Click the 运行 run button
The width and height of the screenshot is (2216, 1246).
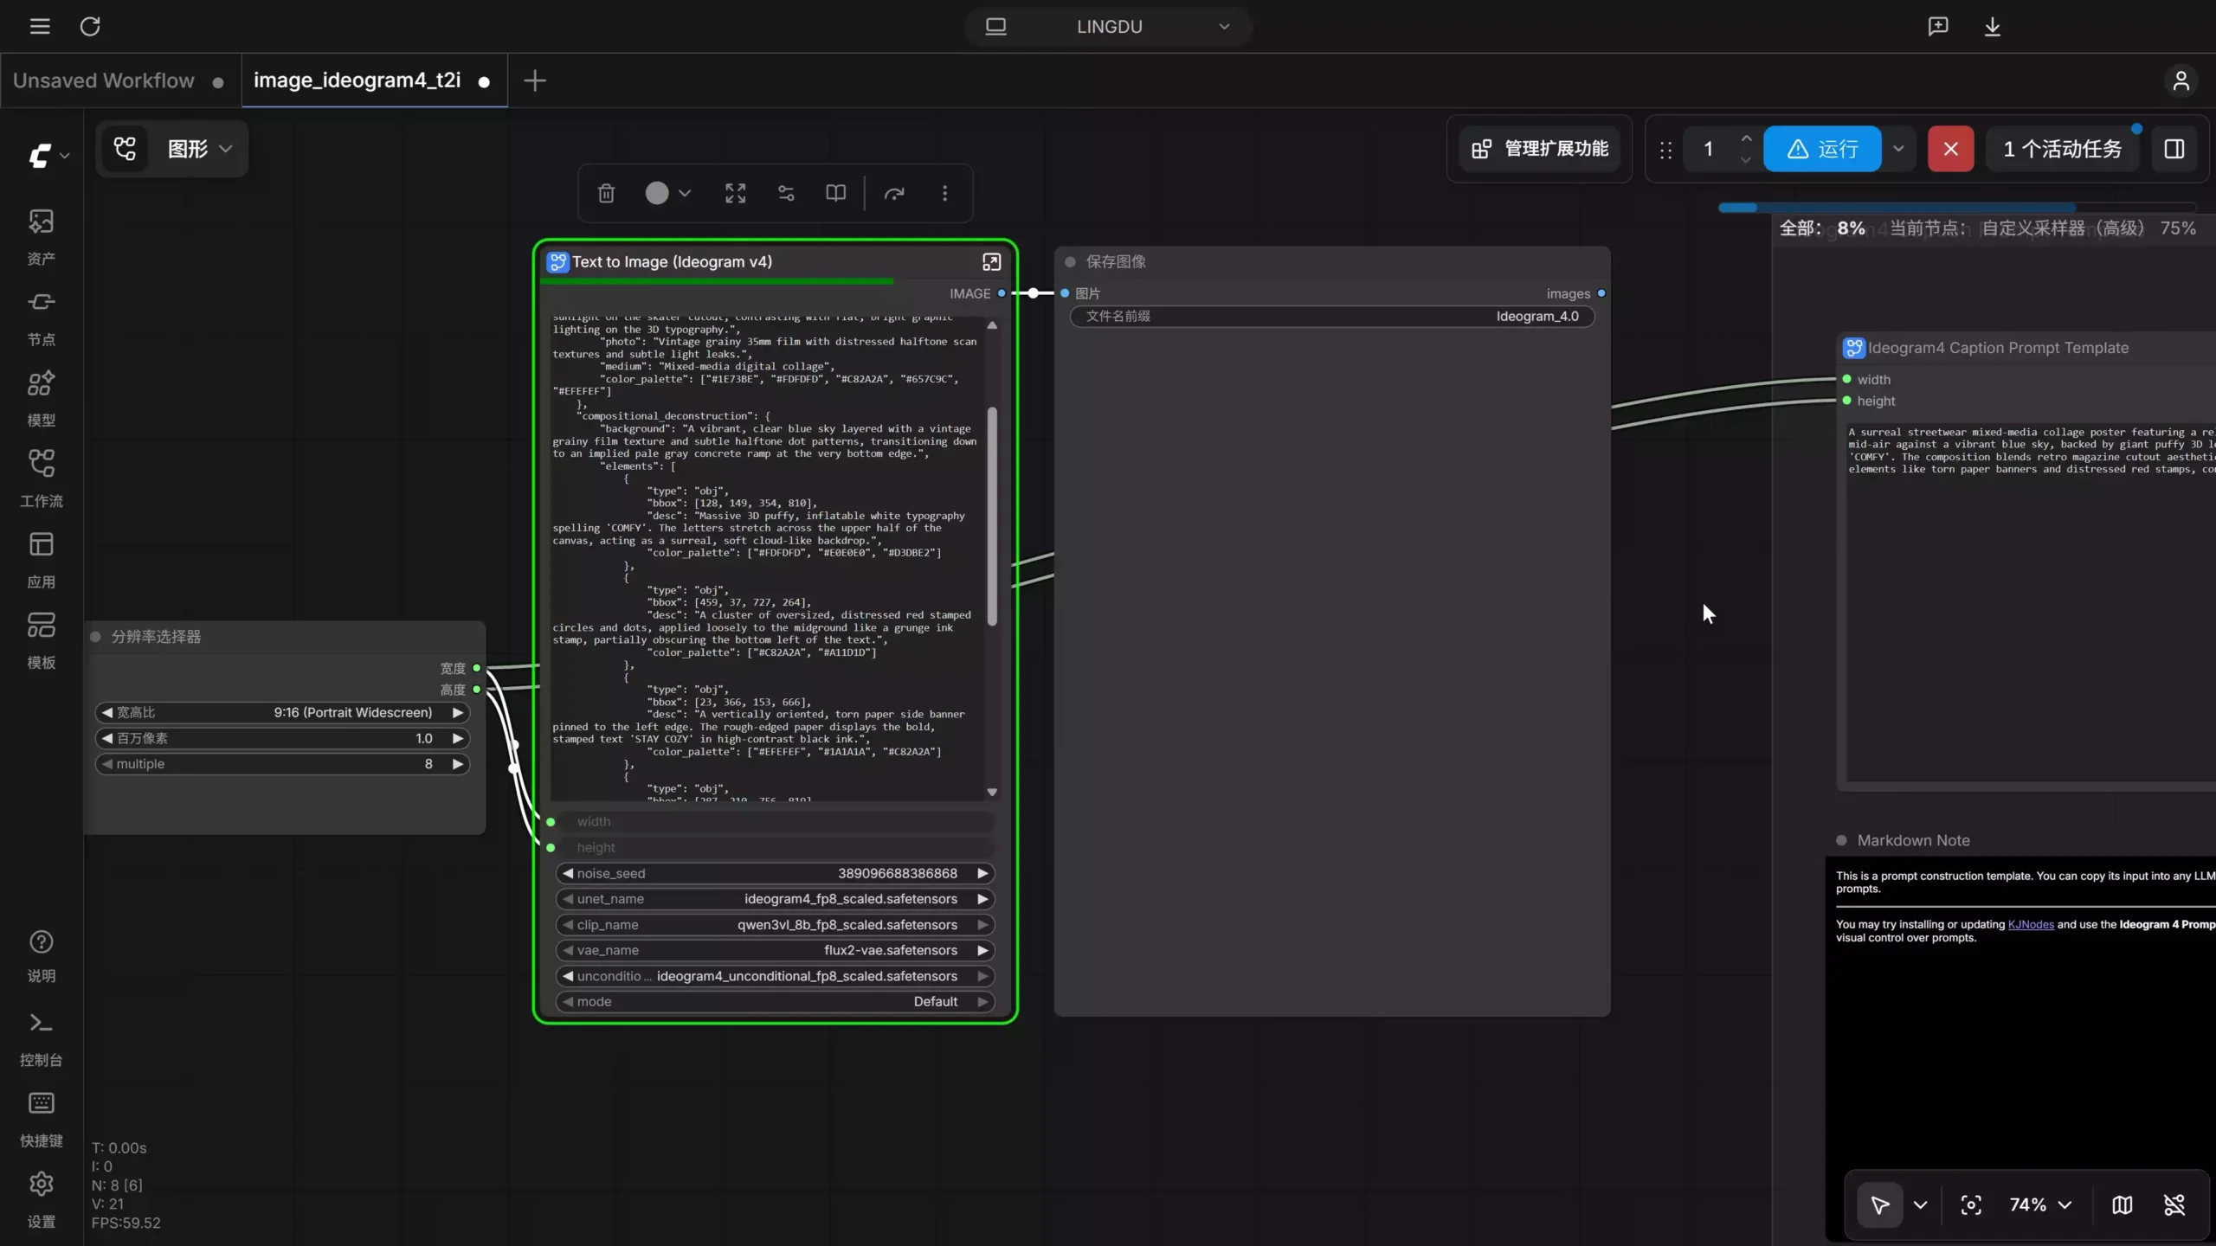pos(1822,149)
